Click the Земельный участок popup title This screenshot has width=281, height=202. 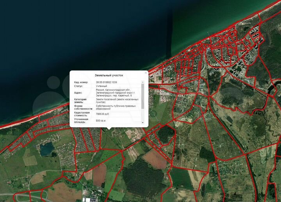[109, 76]
